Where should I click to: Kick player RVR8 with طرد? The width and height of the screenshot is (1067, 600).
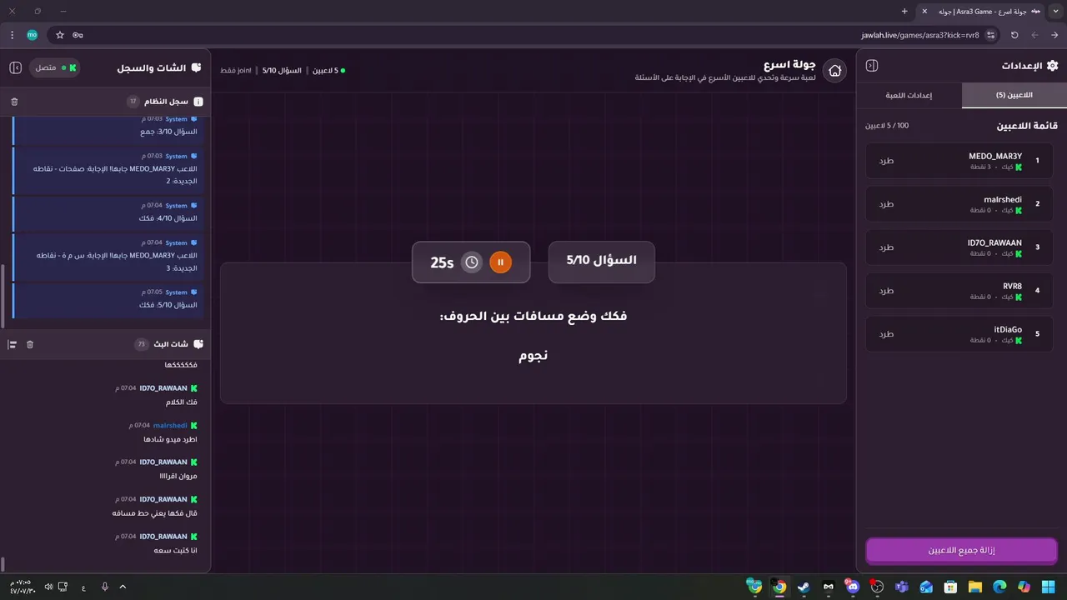[x=886, y=291]
